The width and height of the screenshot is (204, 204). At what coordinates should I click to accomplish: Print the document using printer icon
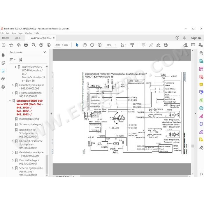pyautogui.click(x=26, y=45)
